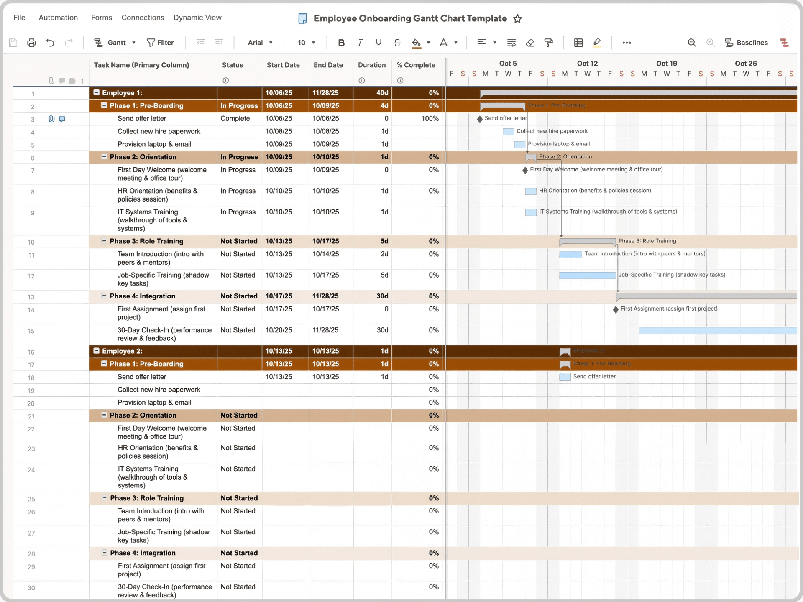The image size is (803, 602).
Task: Undo the last change
Action: pos(50,42)
